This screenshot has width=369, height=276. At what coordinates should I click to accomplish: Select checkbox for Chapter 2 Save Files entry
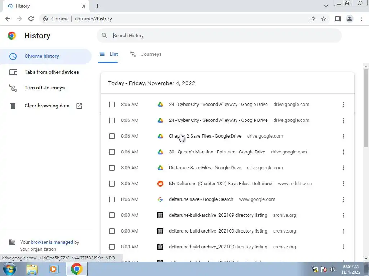click(112, 136)
